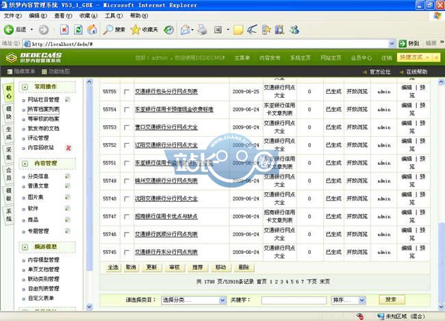The height and width of the screenshot is (321, 445).
Task: Open the Home page icon
Action: click(92, 29)
